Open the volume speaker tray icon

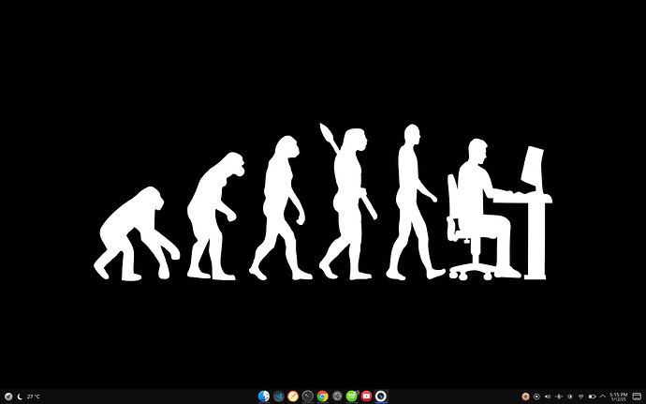pos(548,397)
